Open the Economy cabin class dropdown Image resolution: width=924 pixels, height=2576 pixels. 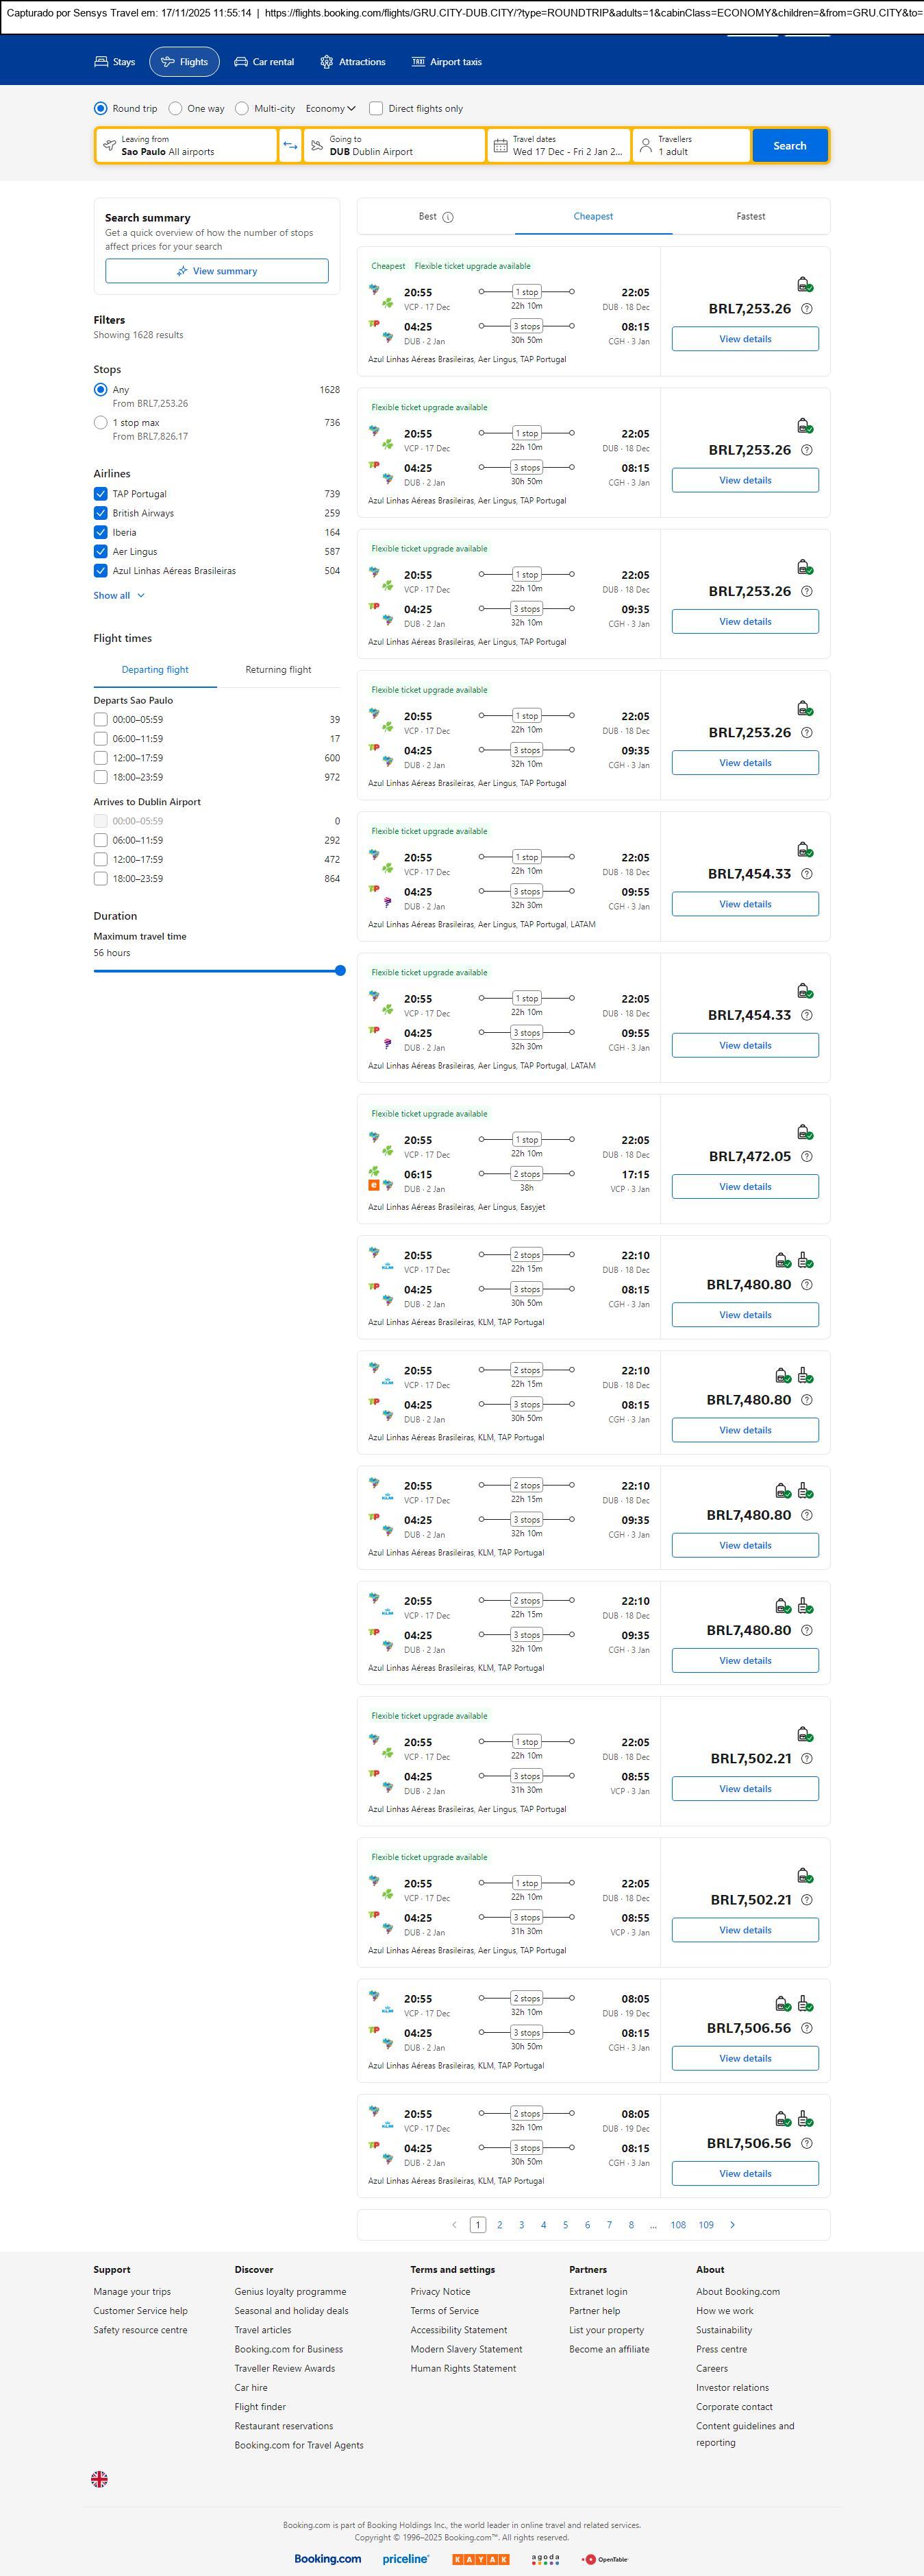coord(331,108)
